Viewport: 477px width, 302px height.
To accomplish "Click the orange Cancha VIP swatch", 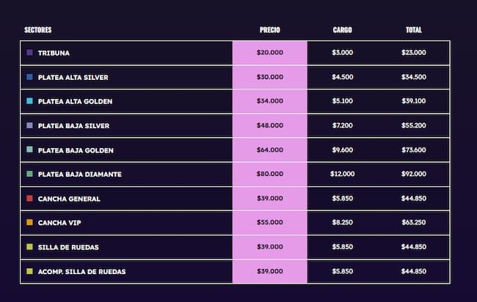I will (29, 223).
